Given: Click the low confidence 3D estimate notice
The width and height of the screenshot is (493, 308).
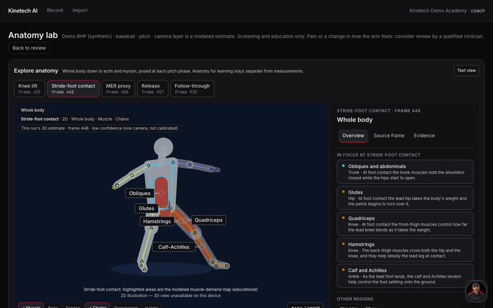Looking at the screenshot, I should coord(99,128).
